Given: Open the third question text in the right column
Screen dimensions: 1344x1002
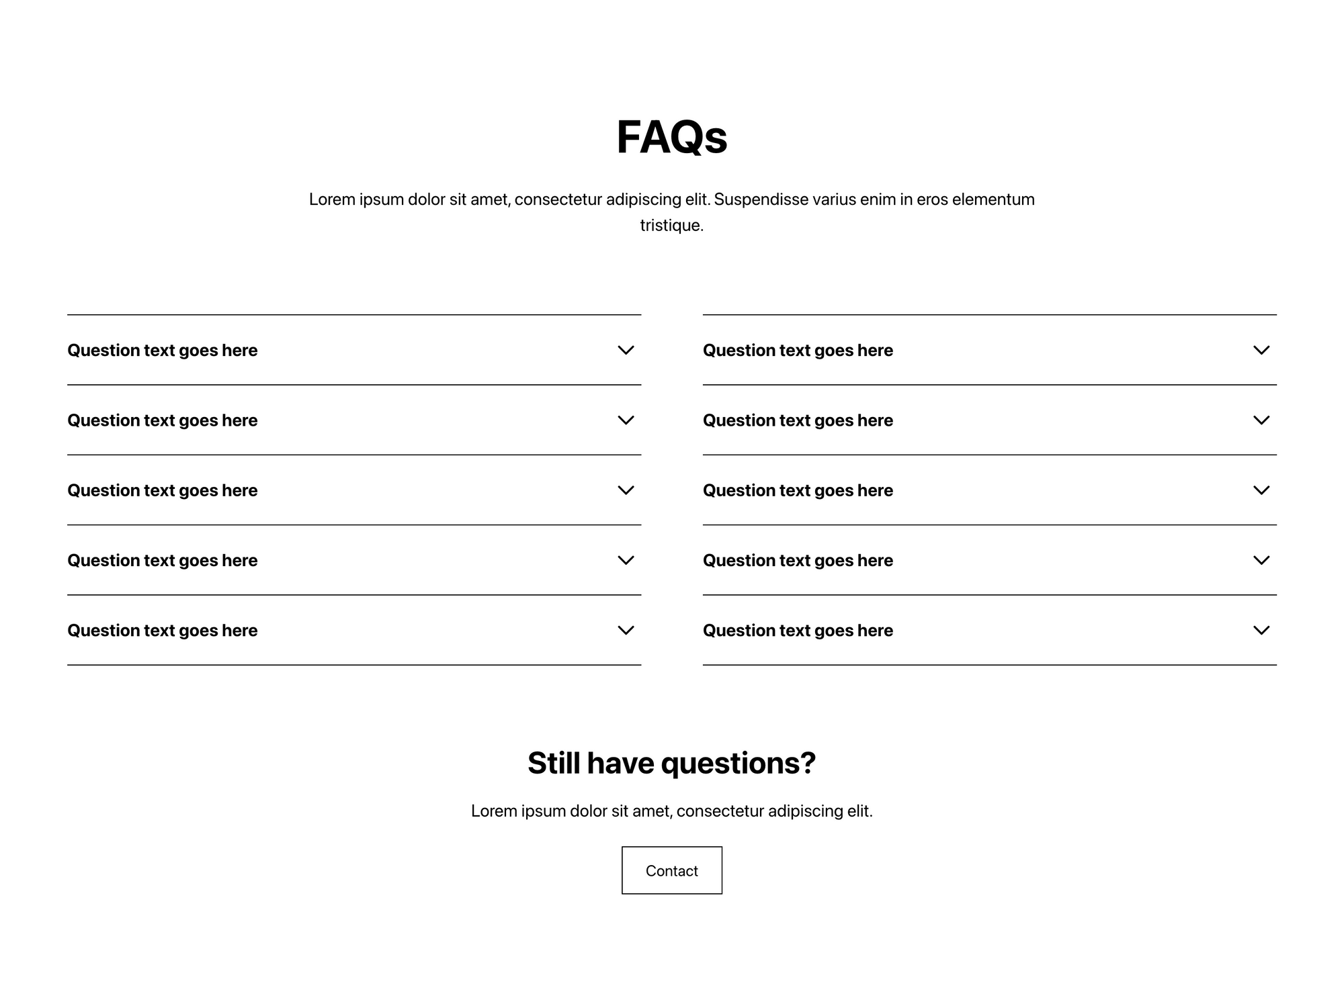Looking at the screenshot, I should coord(798,490).
